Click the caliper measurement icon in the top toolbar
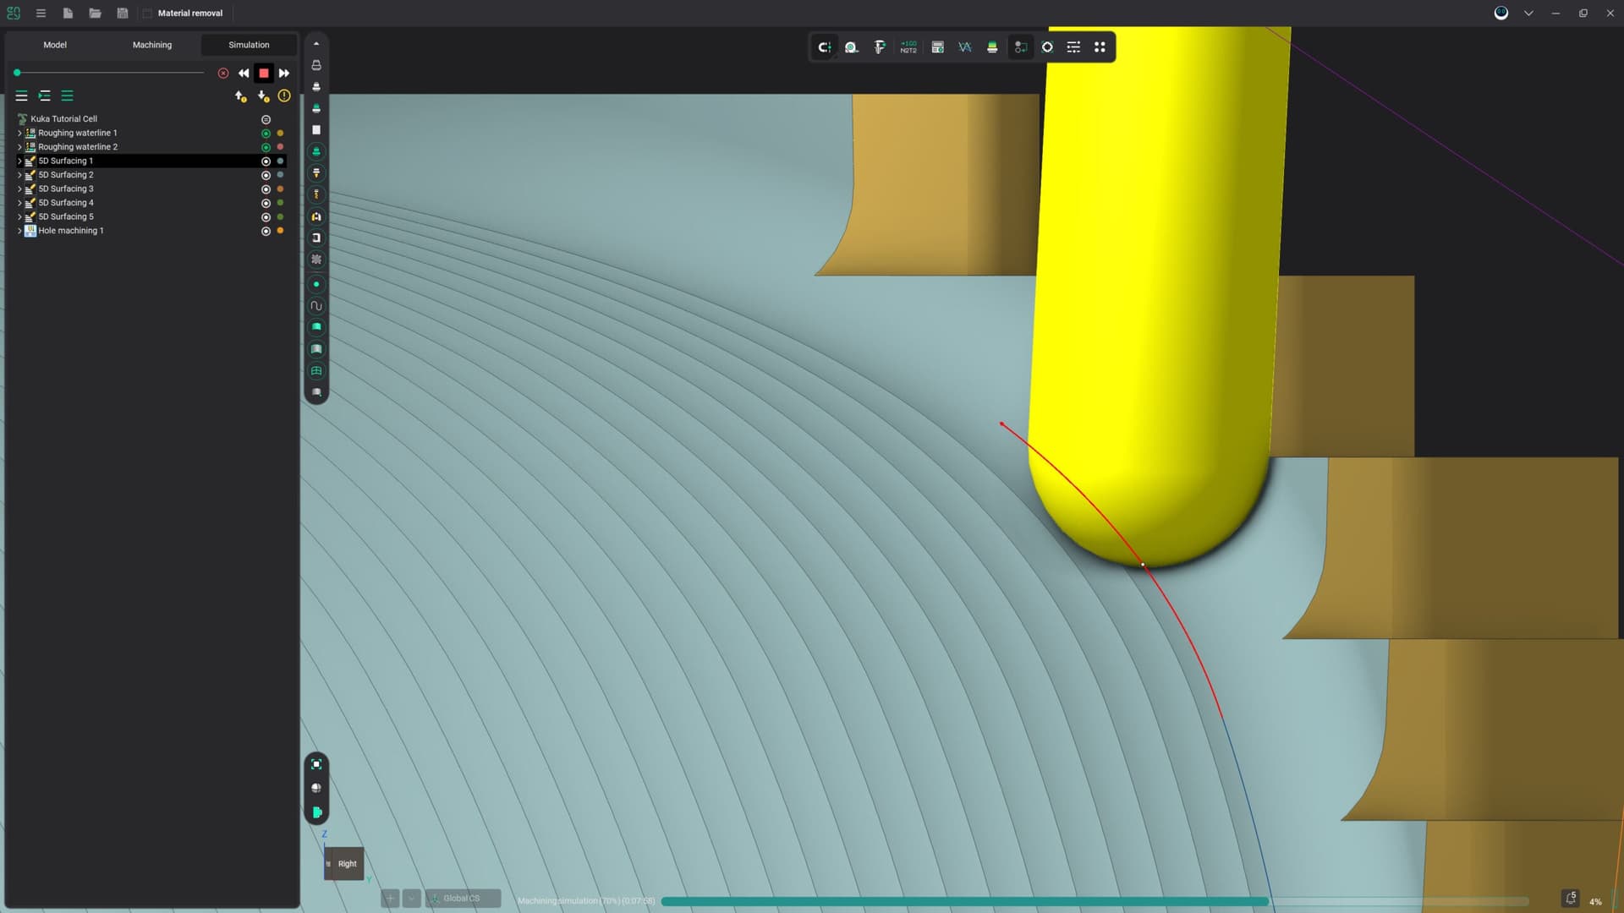The width and height of the screenshot is (1624, 913). coord(880,47)
